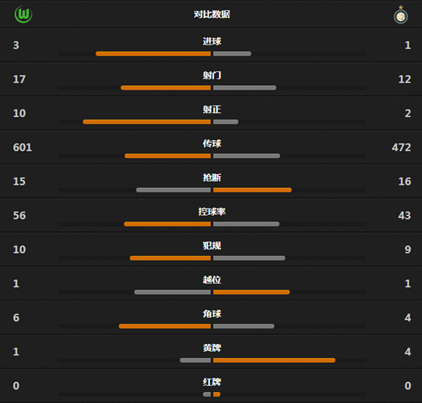Click the orange 越位 bar on right
The height and width of the screenshot is (403, 422).
251,292
